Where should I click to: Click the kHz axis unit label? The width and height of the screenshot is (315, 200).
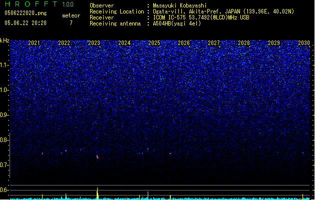click(5, 40)
